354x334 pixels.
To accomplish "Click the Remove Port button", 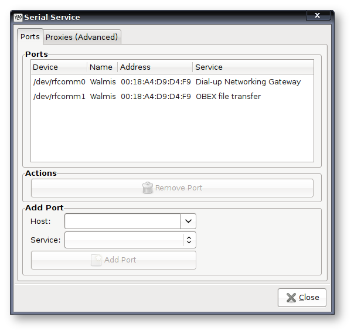I will (172, 188).
